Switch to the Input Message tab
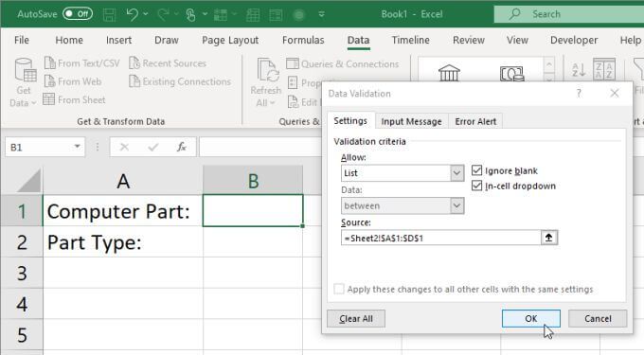This screenshot has height=355, width=644. coord(411,121)
